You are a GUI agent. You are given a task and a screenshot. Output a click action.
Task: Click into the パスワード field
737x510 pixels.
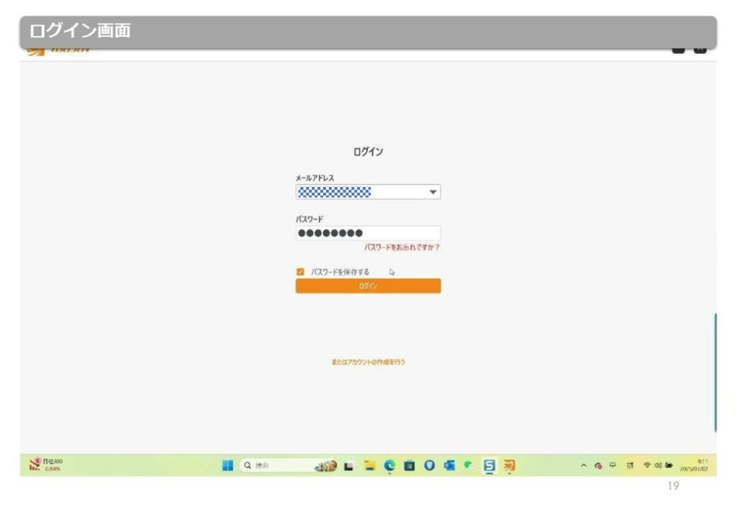(368, 233)
